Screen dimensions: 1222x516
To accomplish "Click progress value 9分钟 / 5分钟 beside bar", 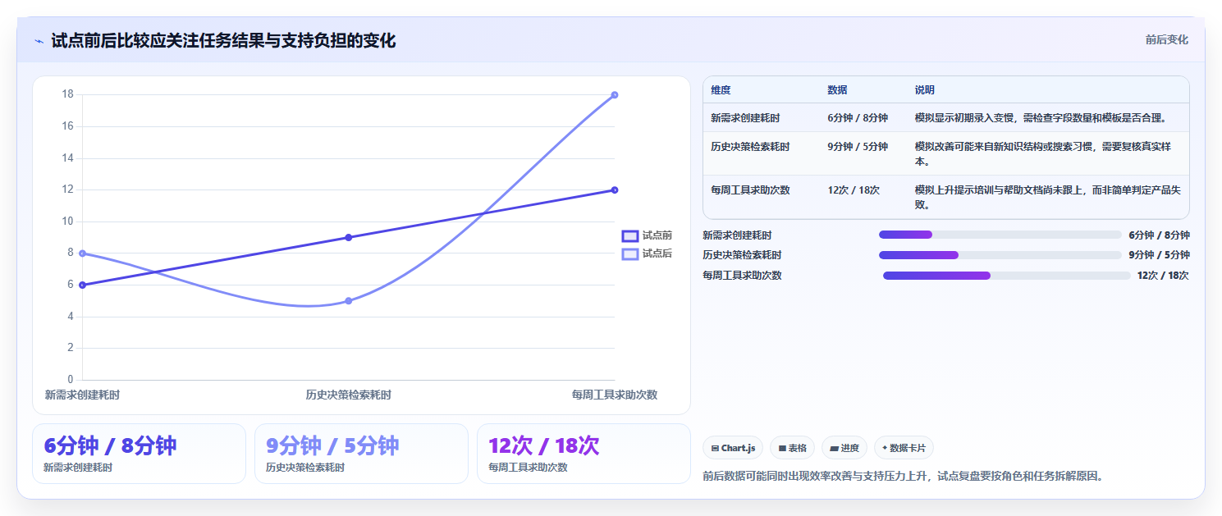I will tap(1159, 255).
